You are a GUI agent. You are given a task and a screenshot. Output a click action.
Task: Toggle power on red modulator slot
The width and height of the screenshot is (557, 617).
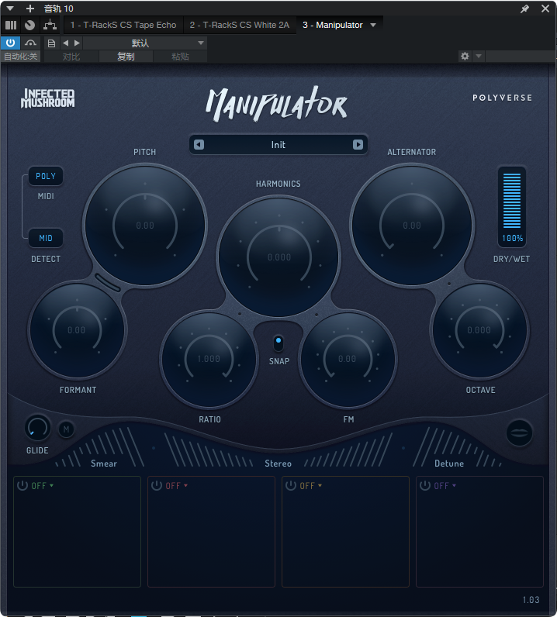coord(157,485)
